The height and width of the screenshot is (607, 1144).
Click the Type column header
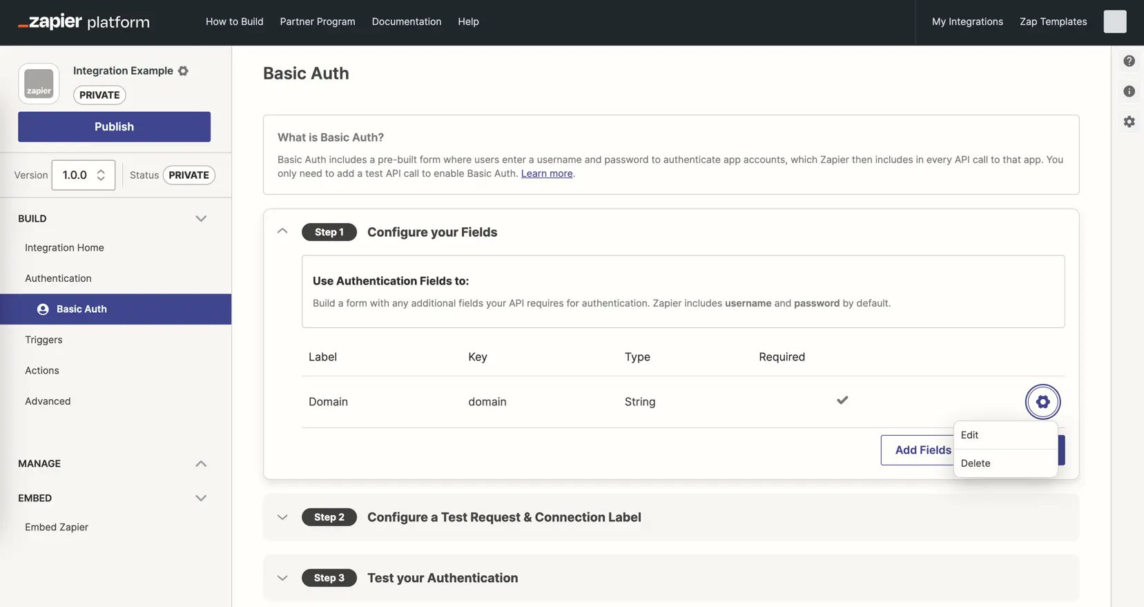click(x=637, y=357)
